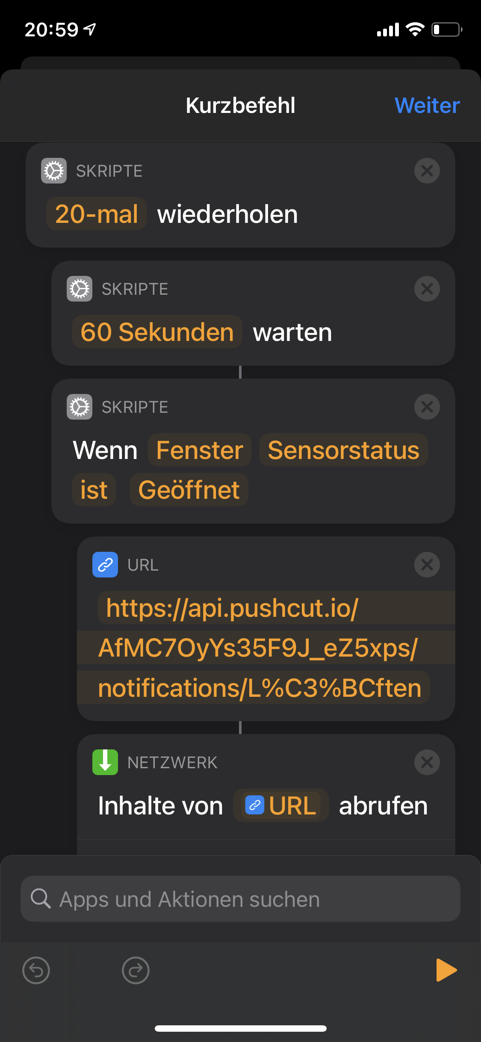This screenshot has width=481, height=1042.
Task: Change the Sensorstatus parameter
Action: pyautogui.click(x=343, y=450)
